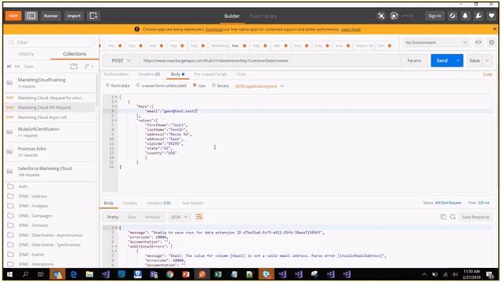Viewport: 502px width, 282px height.
Task: Open the notifications bell icon
Action: pyautogui.click(x=465, y=16)
